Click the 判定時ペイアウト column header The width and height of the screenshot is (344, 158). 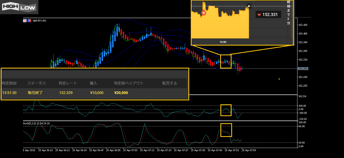pos(129,83)
